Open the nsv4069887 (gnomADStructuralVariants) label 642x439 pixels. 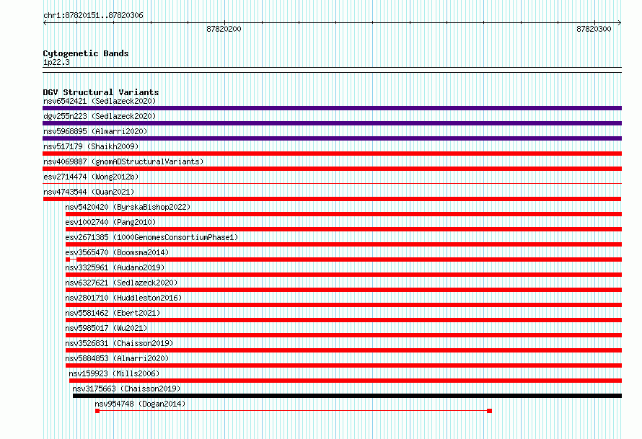(123, 161)
